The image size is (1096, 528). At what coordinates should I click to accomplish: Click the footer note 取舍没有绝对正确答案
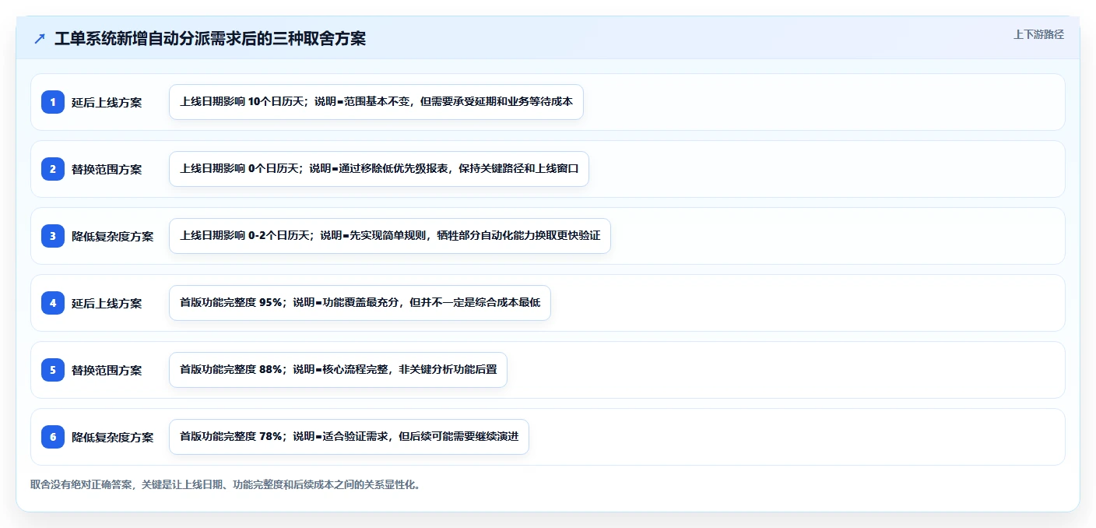click(226, 484)
